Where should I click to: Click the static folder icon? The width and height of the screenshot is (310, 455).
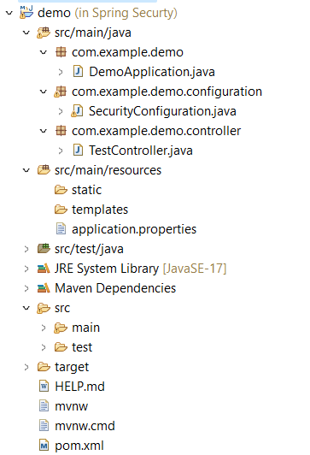(61, 190)
